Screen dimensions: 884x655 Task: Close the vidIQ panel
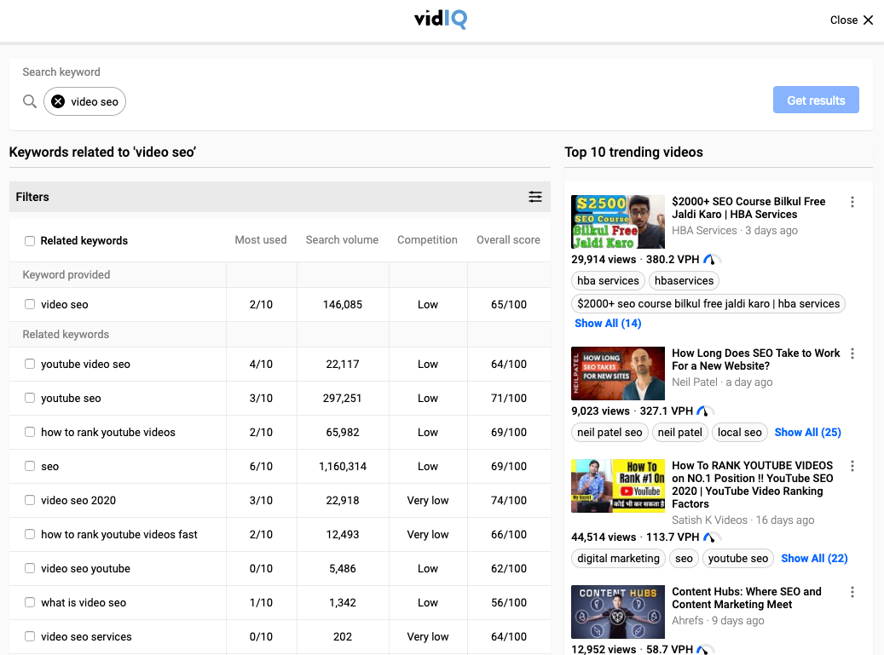852,20
